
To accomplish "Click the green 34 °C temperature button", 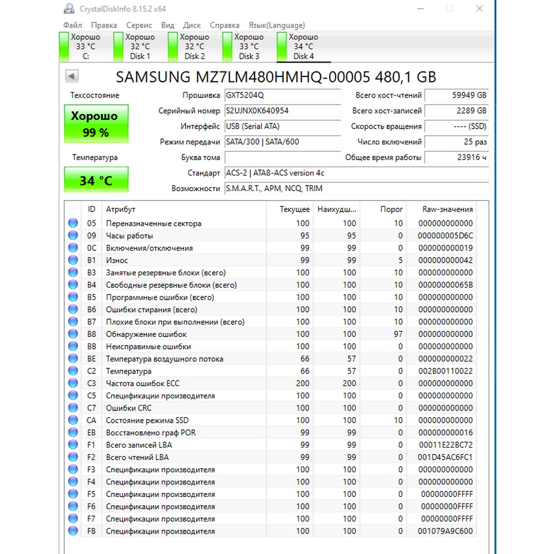I will click(96, 180).
